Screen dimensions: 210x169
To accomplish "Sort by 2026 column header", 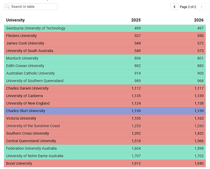I will coord(199,20).
